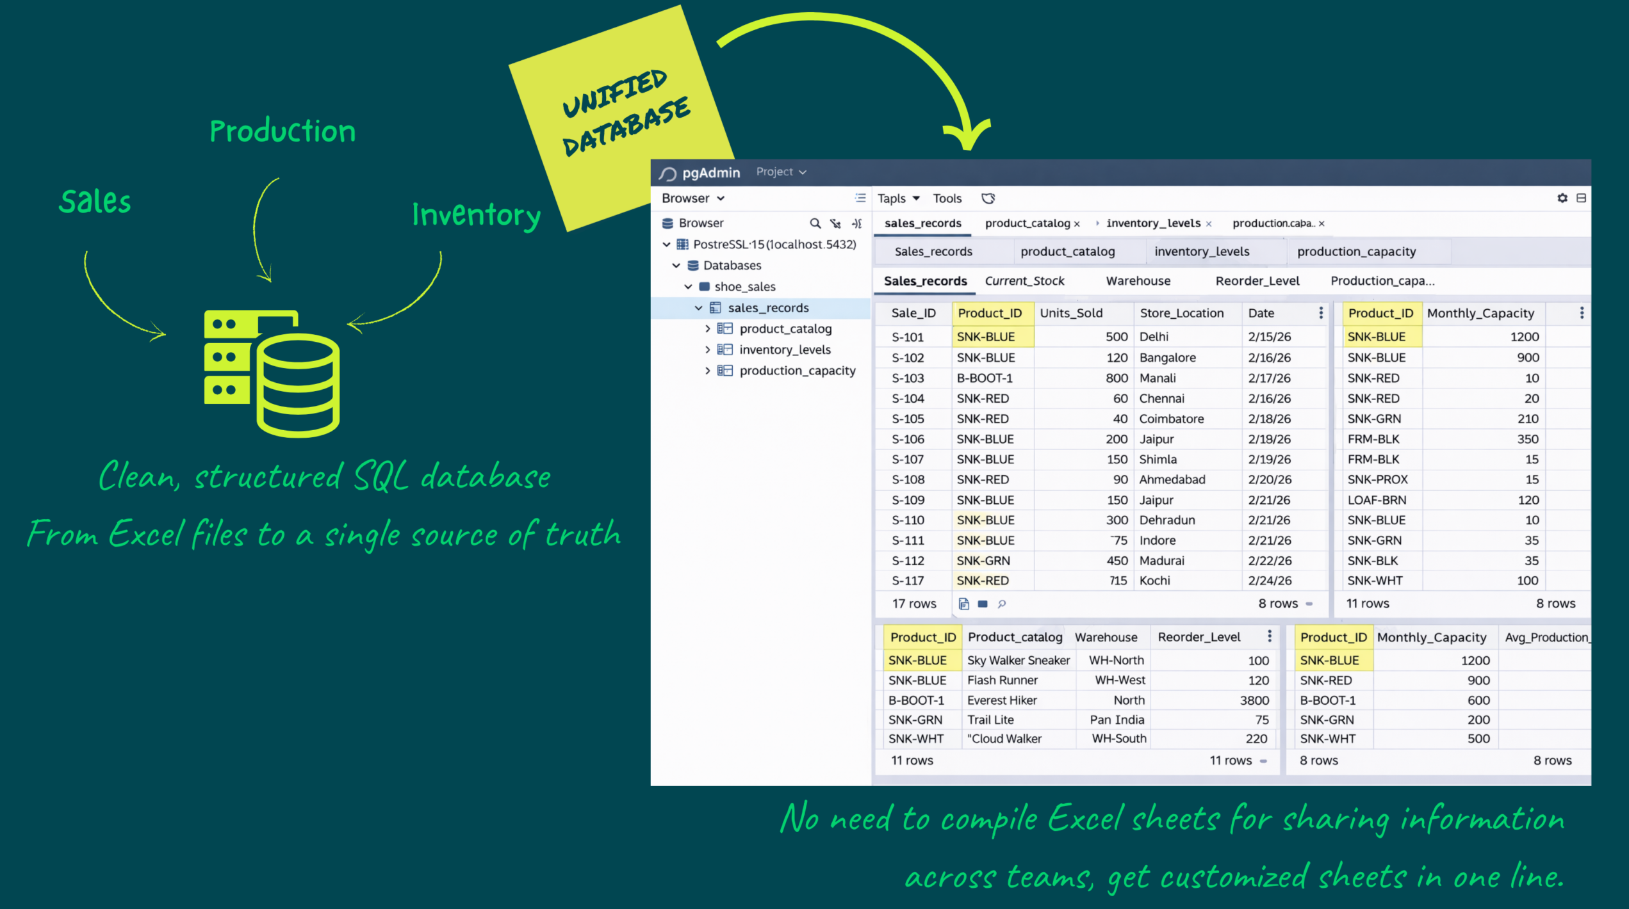
Task: Open object search in the Browser panel
Action: pos(815,223)
